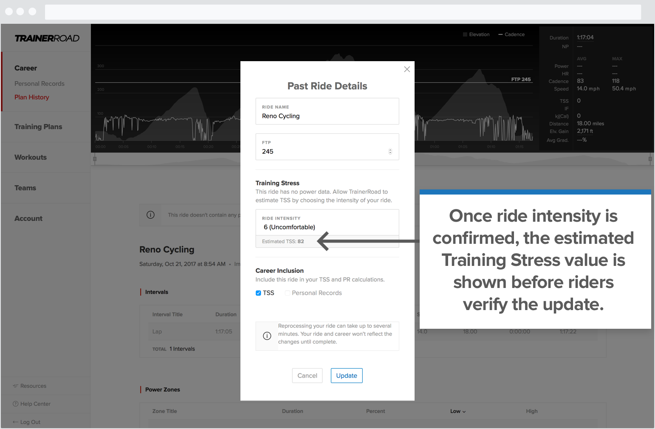Open the Teams section
Screen dimensions: 655x429
[25, 188]
